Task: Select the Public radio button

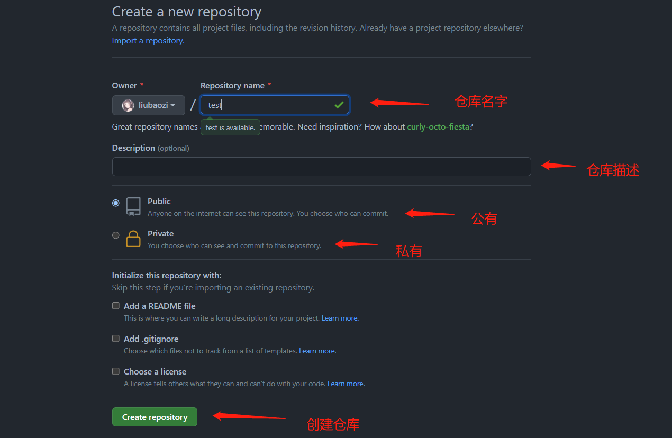Action: [x=116, y=203]
